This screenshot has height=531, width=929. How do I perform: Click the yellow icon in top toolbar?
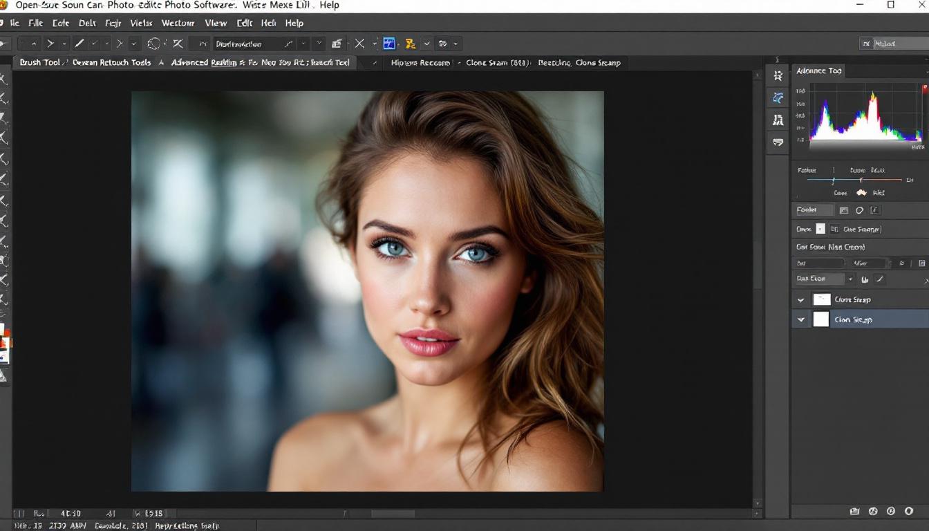410,44
